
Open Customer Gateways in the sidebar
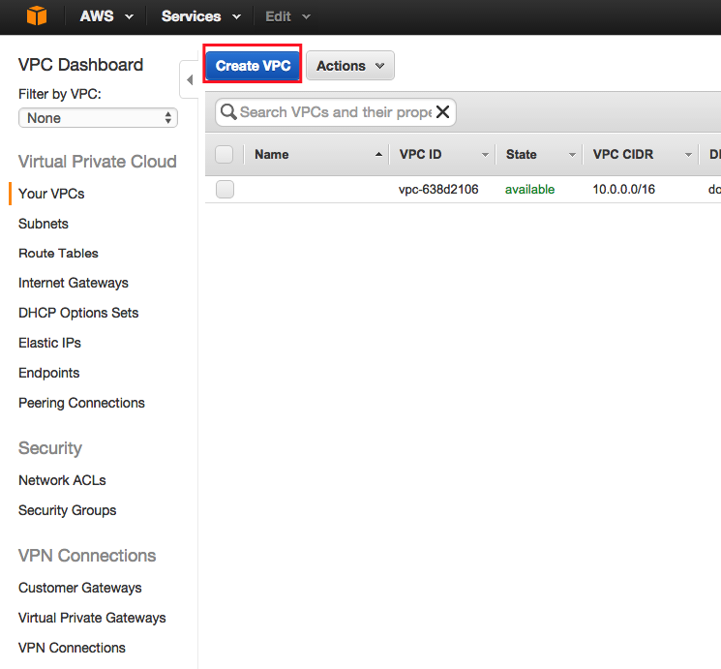[80, 588]
